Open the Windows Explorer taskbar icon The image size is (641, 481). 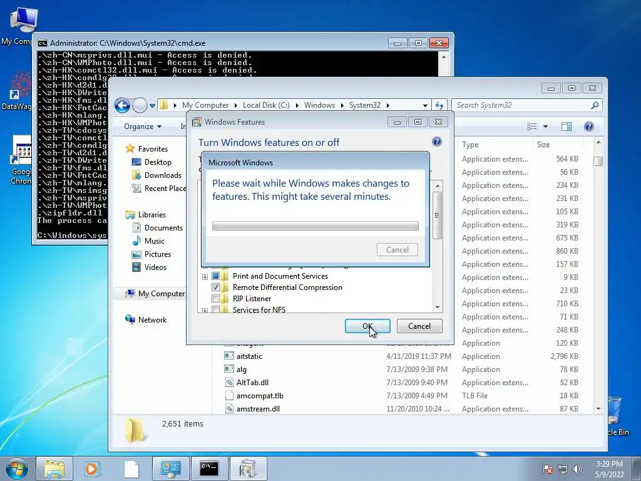click(54, 468)
